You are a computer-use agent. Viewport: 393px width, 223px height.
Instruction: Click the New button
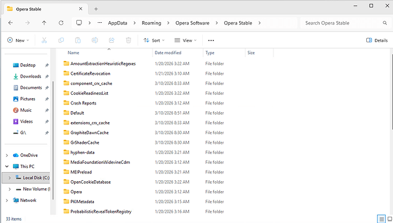click(18, 40)
